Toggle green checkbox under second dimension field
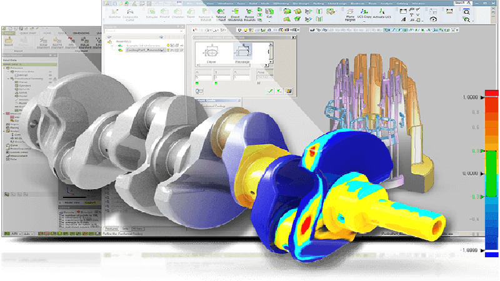Image resolution: width=500 pixels, height=281 pixels. (x=216, y=83)
